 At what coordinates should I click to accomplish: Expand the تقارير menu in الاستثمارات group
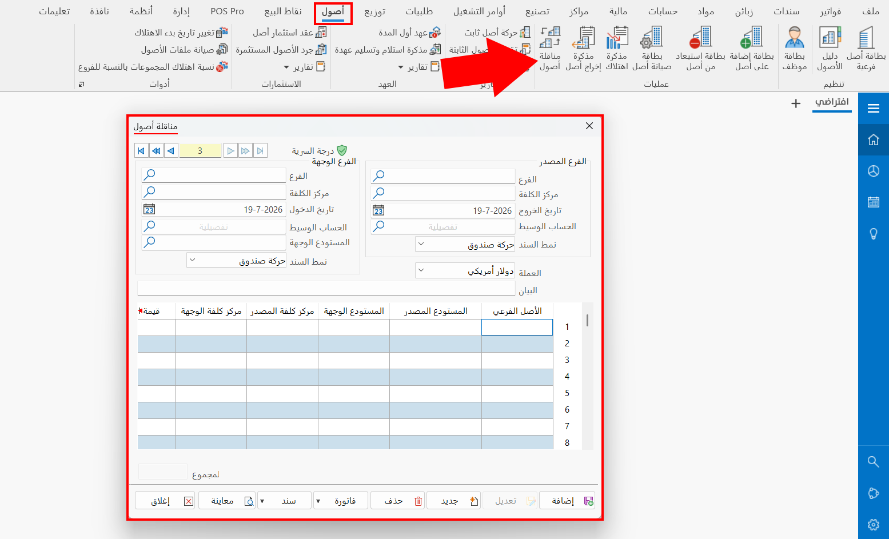pyautogui.click(x=305, y=67)
